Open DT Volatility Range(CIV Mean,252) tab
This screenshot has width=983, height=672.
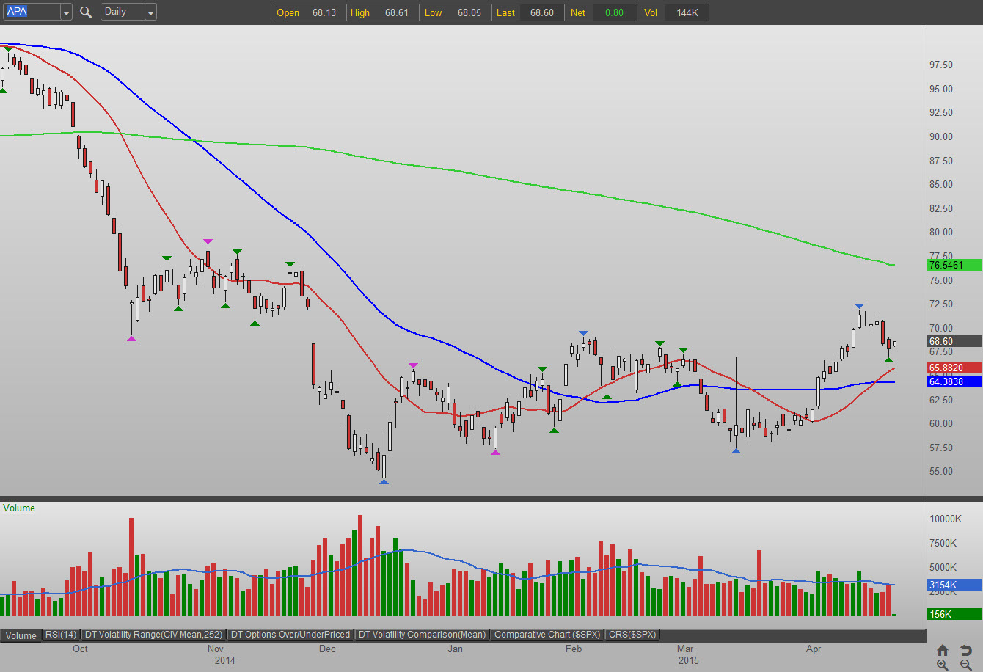(x=154, y=635)
